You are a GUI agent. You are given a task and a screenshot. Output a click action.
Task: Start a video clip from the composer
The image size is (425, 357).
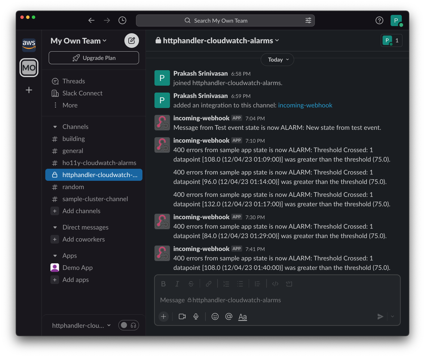point(182,317)
